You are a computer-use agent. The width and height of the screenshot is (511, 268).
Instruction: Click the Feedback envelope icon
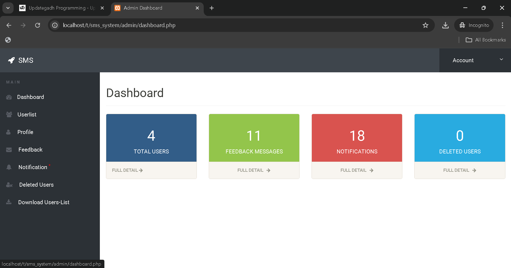[9, 150]
